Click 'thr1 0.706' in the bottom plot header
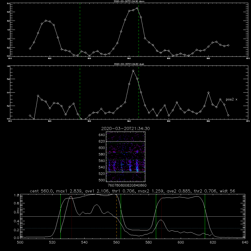This screenshot has width=251, height=251. (x=124, y=191)
